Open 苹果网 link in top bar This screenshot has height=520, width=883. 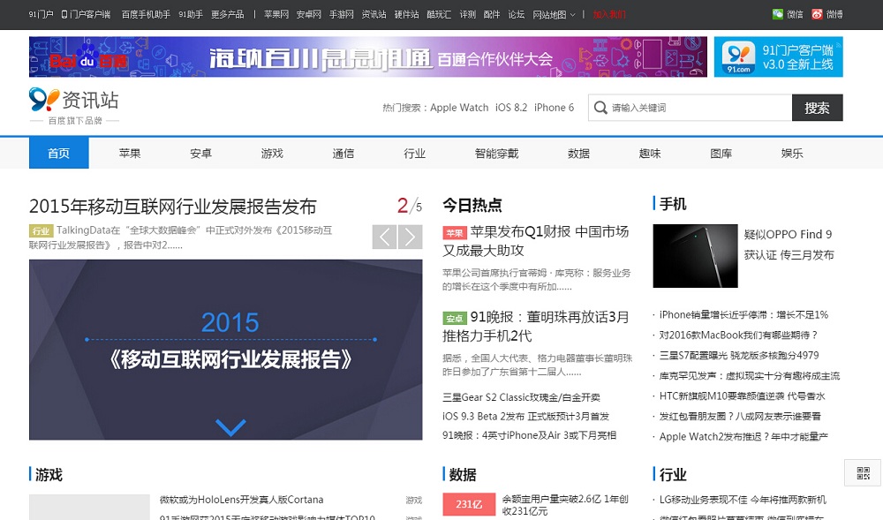click(275, 15)
